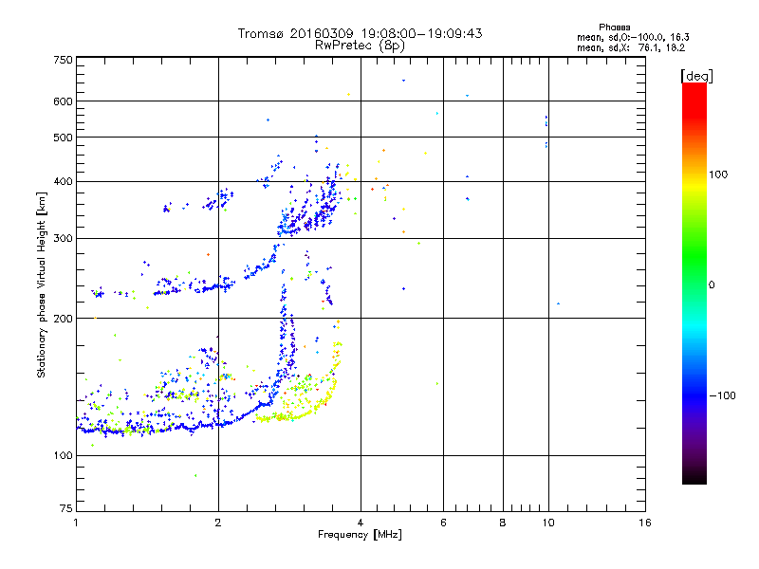Click the y-axis tick label '600'

63,101
